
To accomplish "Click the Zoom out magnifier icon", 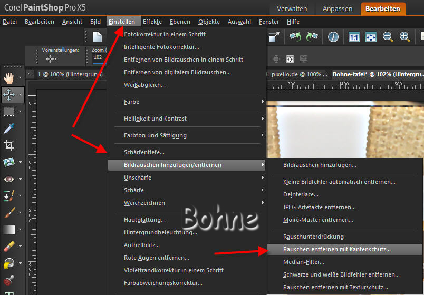I will (x=388, y=37).
